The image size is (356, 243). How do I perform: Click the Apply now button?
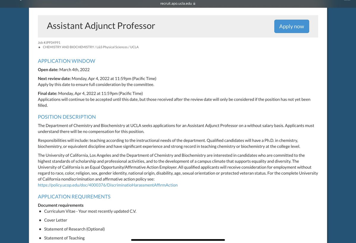coord(292,26)
